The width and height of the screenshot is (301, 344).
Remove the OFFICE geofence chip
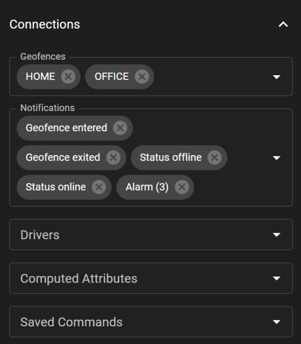pos(142,77)
